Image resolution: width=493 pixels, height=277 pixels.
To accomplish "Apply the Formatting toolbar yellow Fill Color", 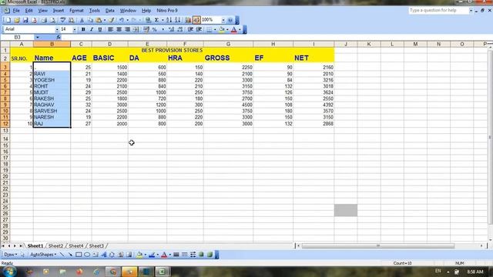I will pyautogui.click(x=221, y=29).
